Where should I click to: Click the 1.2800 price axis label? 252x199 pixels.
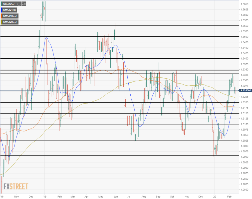pyautogui.click(x=244, y=189)
